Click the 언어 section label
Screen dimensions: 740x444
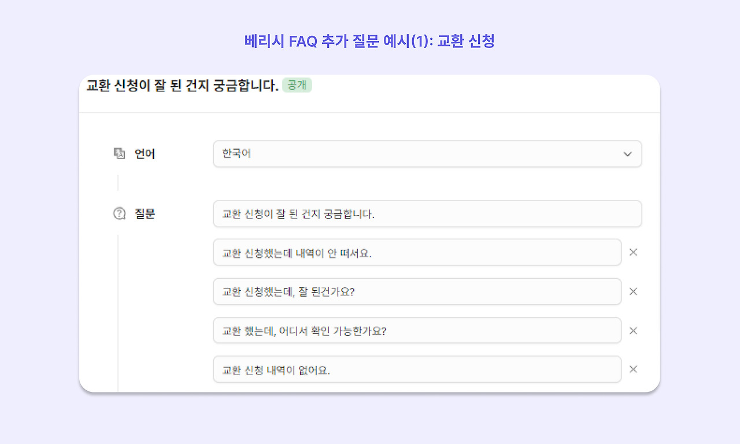145,154
